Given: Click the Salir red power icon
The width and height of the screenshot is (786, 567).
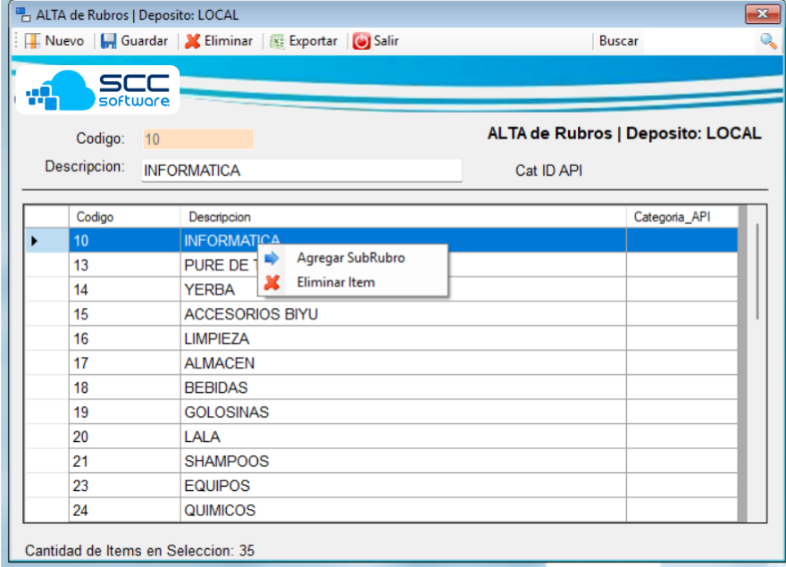Looking at the screenshot, I should click(x=362, y=41).
